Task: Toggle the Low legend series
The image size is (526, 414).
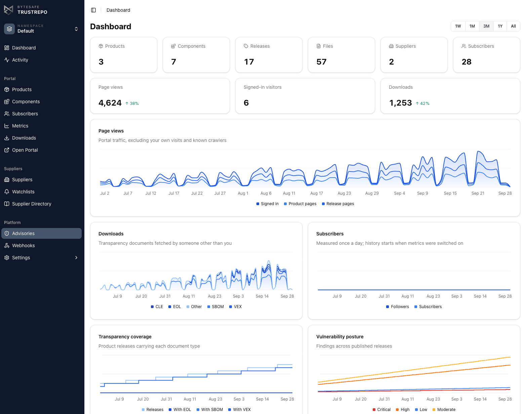Action: (421, 410)
